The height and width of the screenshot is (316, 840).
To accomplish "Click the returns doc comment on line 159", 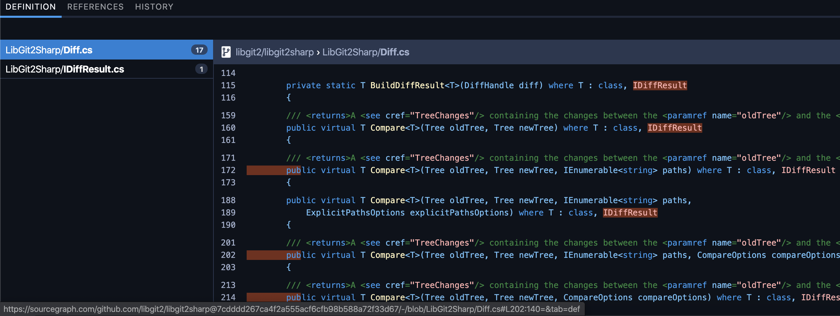I will [563, 115].
